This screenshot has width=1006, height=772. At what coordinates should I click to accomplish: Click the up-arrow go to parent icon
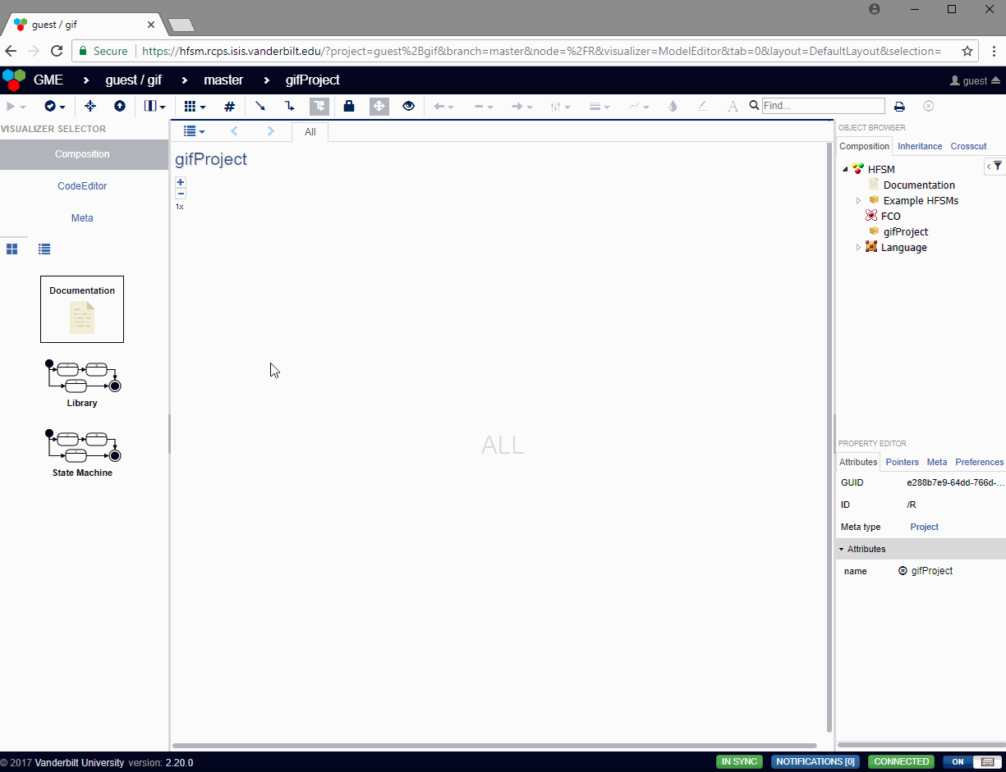120,106
